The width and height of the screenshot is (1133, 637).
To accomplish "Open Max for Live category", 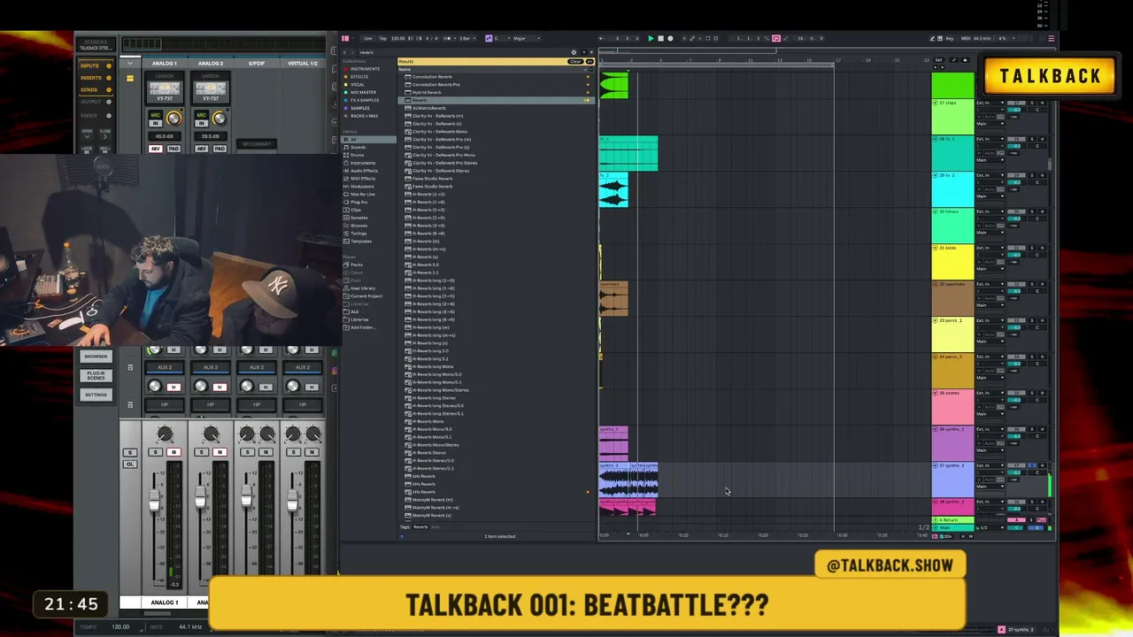I will [363, 195].
